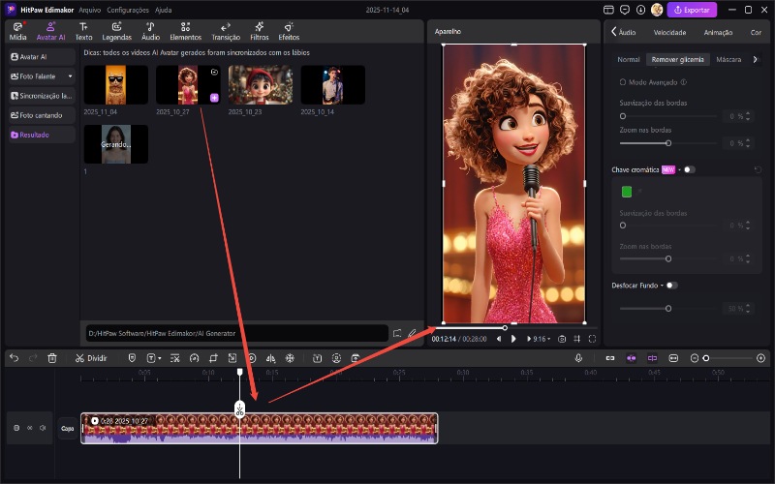Open the Arquivo menu

click(x=89, y=10)
